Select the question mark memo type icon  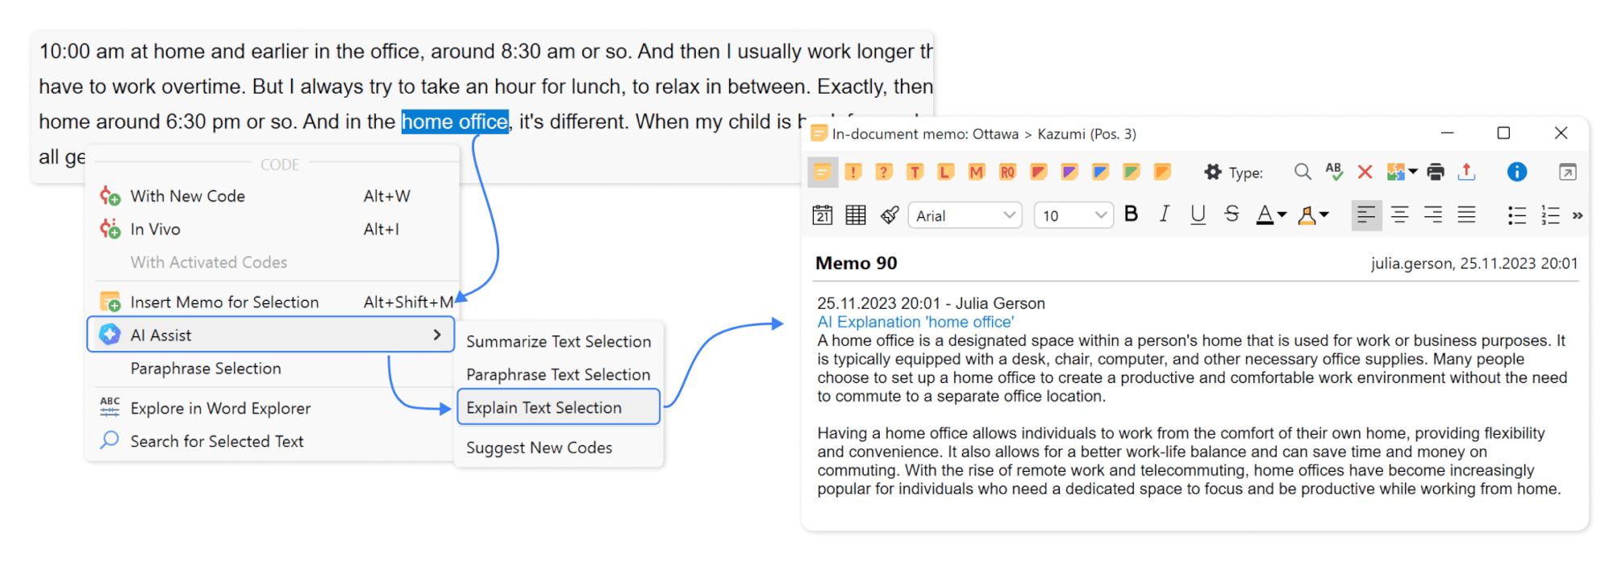pos(884,172)
